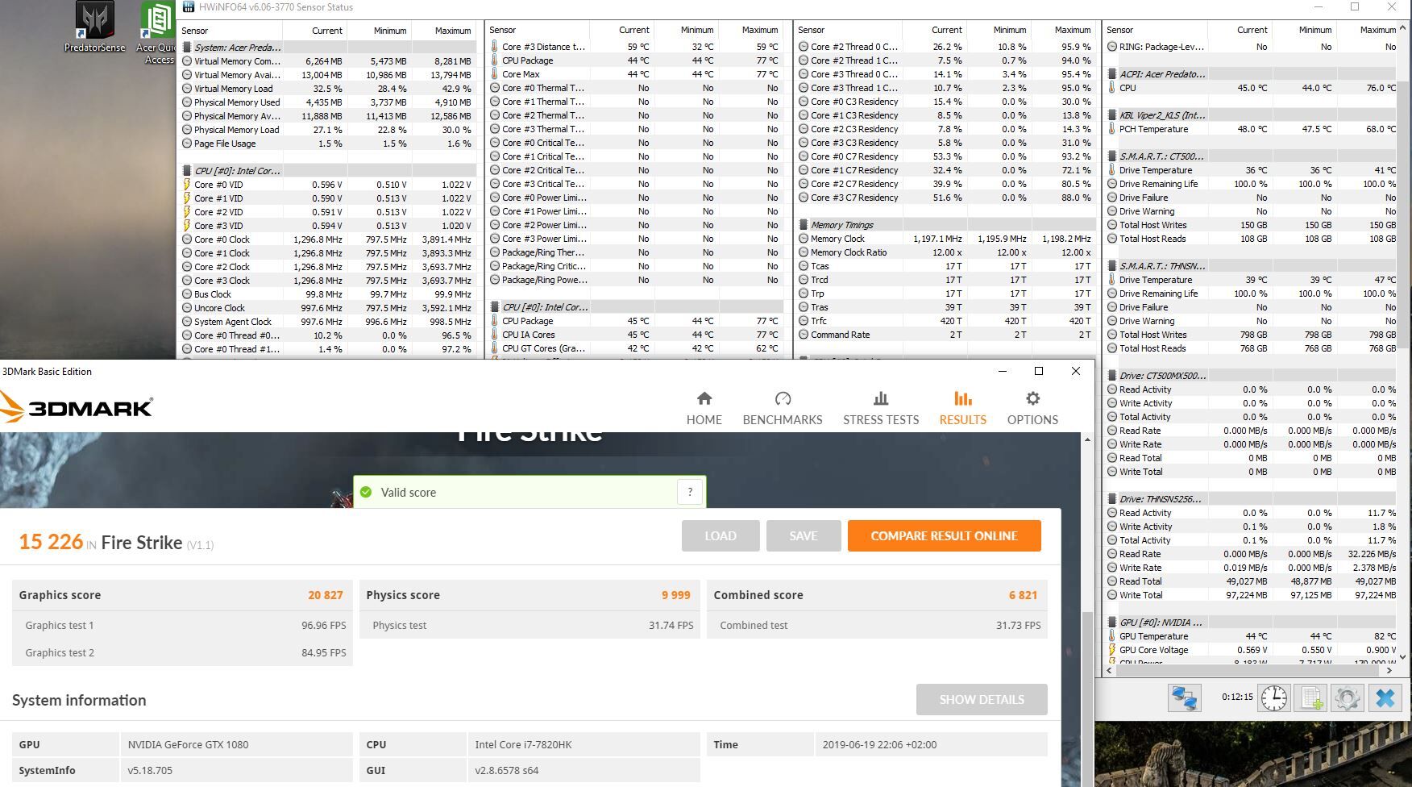This screenshot has width=1412, height=787.
Task: Open PredatorSense desktop shortcut
Action: click(x=94, y=27)
